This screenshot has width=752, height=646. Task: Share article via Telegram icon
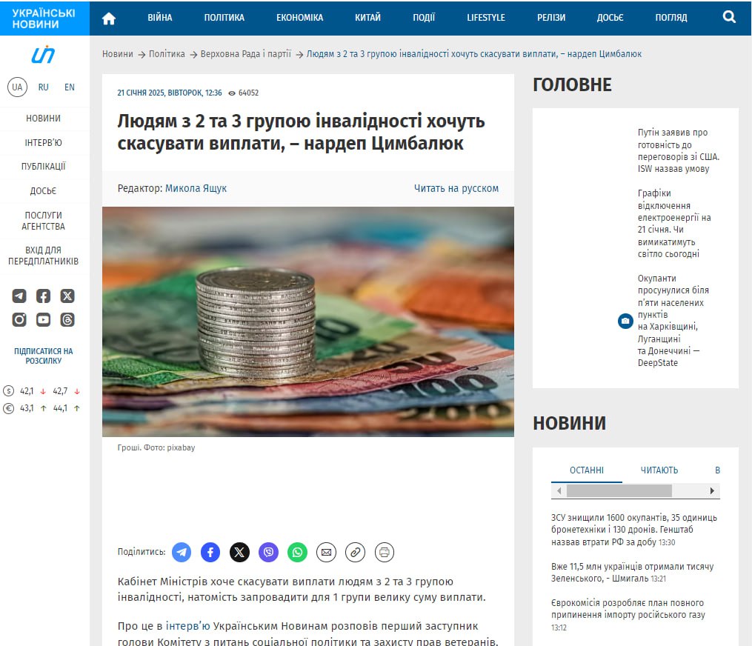pos(182,553)
